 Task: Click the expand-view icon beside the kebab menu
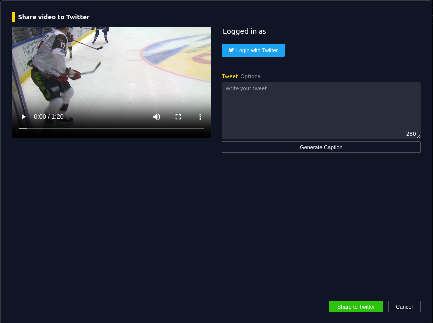click(x=178, y=116)
